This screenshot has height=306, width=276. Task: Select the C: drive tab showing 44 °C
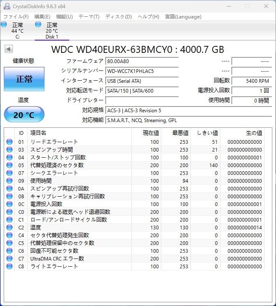pos(17,31)
